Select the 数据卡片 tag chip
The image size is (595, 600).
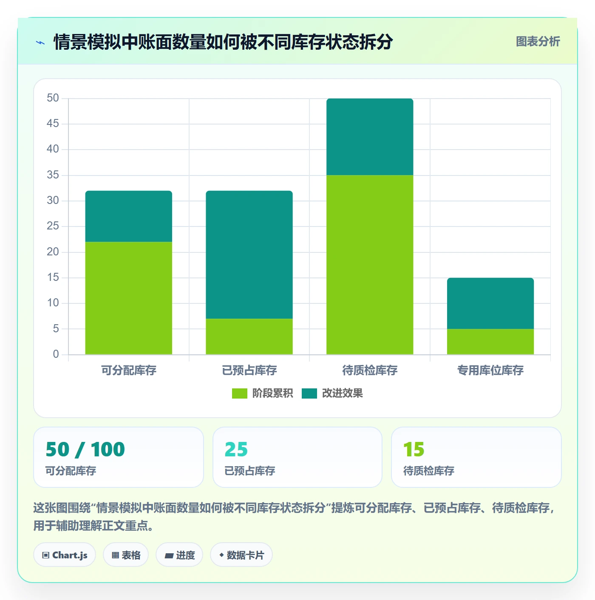(x=241, y=555)
